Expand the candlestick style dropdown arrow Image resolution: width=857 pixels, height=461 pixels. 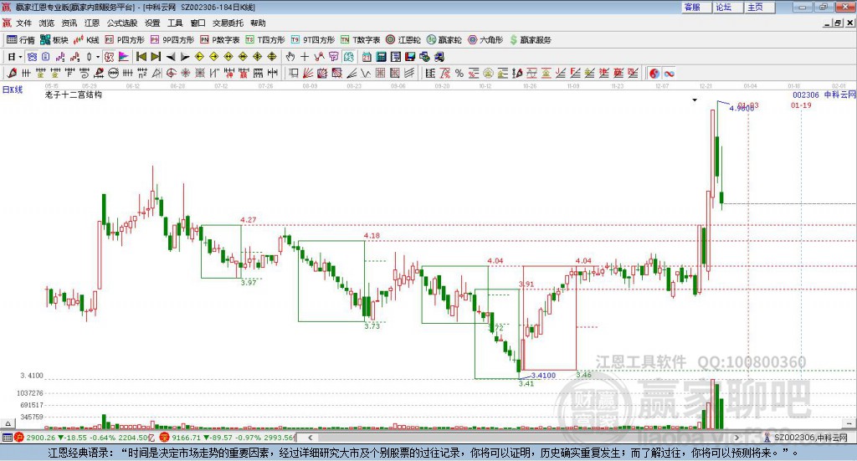point(97,57)
